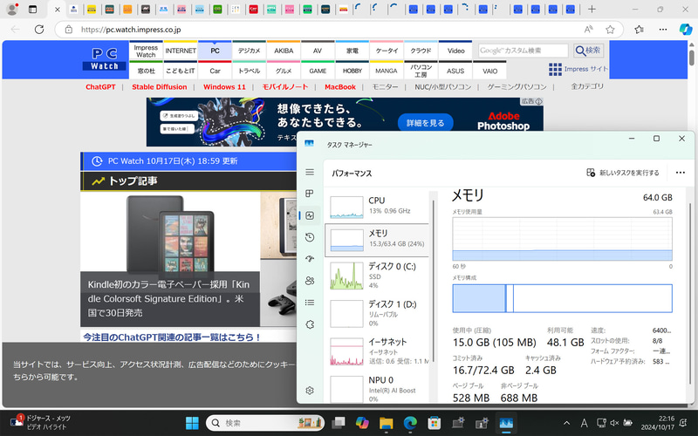This screenshot has height=436, width=698.
Task: Add page to favorites star icon
Action: (x=610, y=30)
